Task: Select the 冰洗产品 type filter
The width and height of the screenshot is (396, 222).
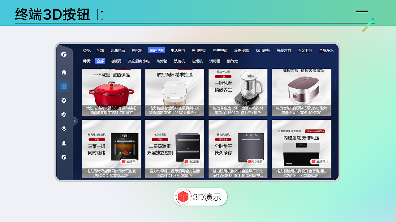Action: pos(118,50)
